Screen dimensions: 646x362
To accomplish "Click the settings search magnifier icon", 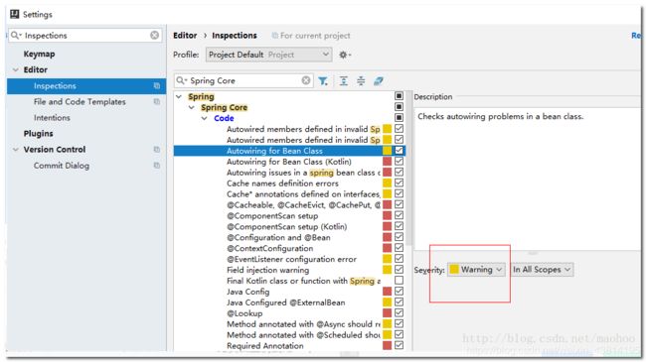I will pos(16,36).
